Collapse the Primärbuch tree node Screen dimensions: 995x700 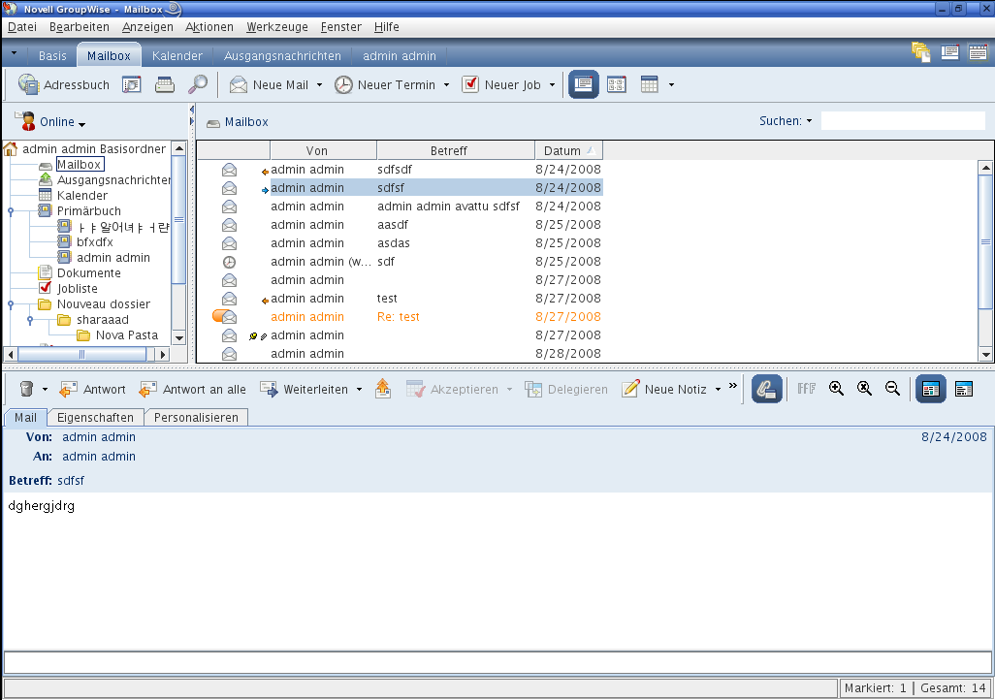[10, 211]
